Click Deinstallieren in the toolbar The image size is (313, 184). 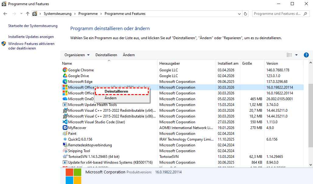click(x=106, y=55)
